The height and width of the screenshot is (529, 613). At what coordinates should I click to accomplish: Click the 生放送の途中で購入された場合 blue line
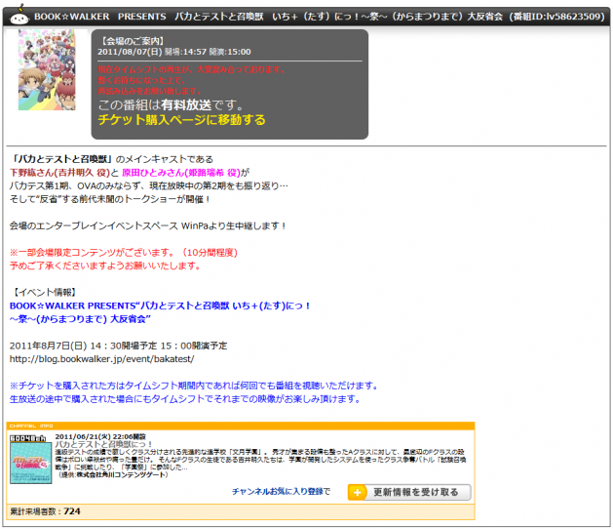(x=184, y=399)
